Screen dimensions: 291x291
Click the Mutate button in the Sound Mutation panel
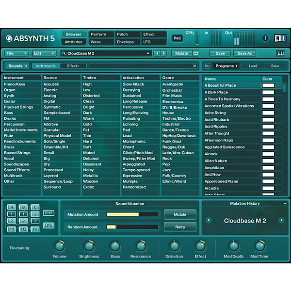[180, 214]
